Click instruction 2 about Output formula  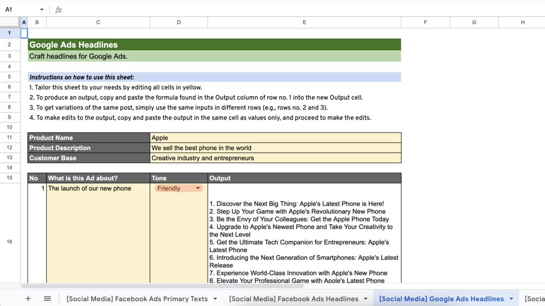pos(196,97)
